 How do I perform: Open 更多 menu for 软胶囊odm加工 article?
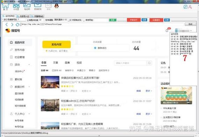(149, 114)
